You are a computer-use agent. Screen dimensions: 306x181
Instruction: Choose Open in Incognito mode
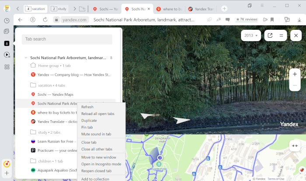(x=101, y=164)
